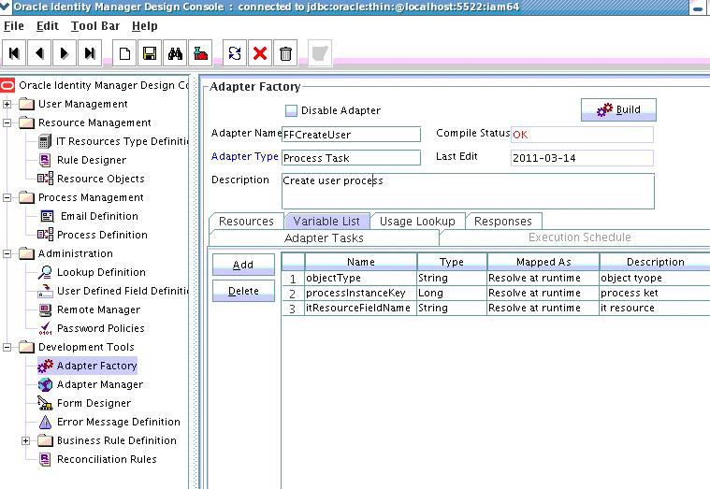Click the Lookup Definition magnifier icon
Screen dimensions: 710x489
[x=45, y=272]
